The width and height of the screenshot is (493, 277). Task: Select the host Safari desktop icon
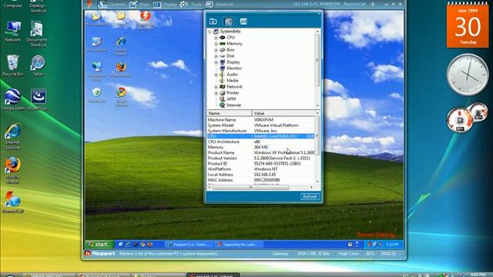pos(38,65)
